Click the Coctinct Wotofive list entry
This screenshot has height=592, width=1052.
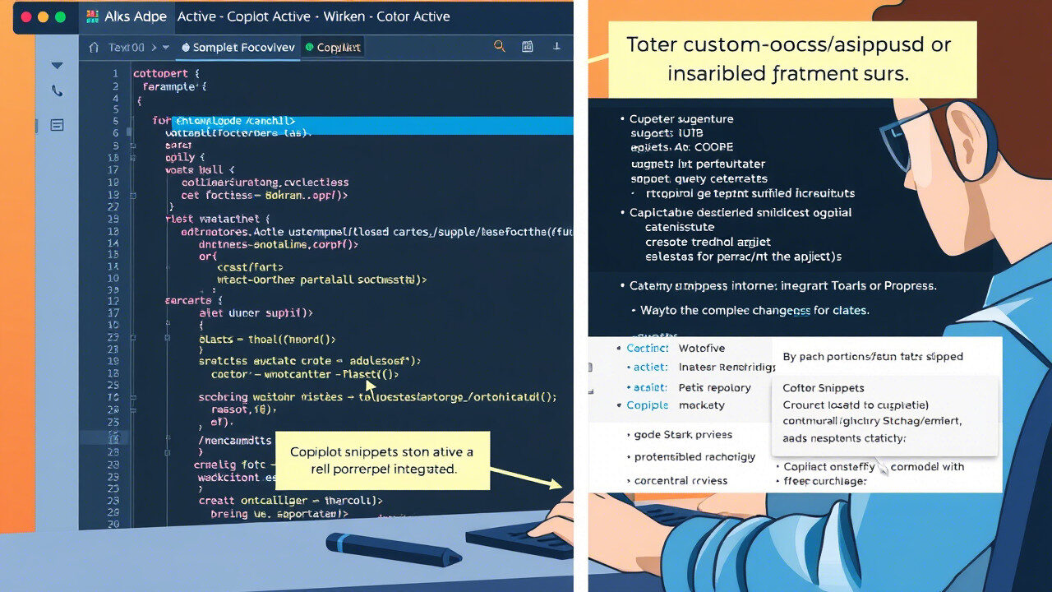click(674, 348)
